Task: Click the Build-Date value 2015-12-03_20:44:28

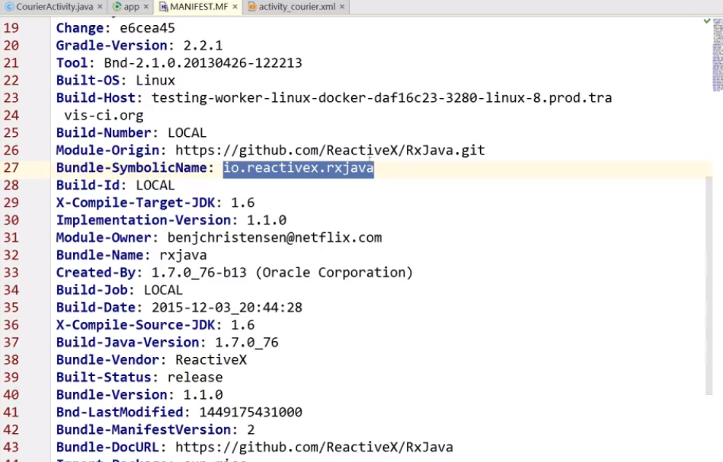Action: (x=227, y=307)
